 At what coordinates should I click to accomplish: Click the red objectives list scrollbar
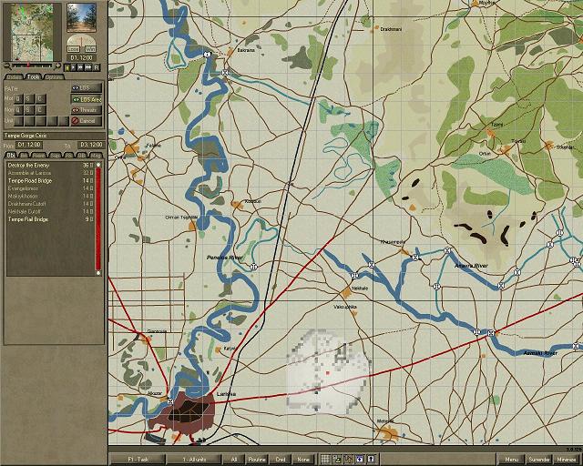point(98,218)
